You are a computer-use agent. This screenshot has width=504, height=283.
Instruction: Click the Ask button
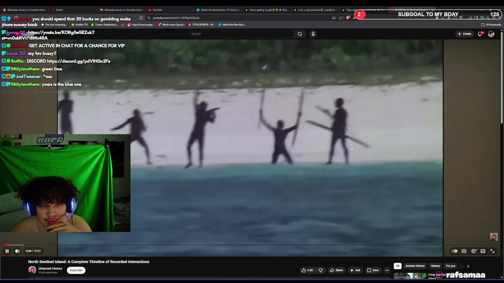click(x=355, y=270)
